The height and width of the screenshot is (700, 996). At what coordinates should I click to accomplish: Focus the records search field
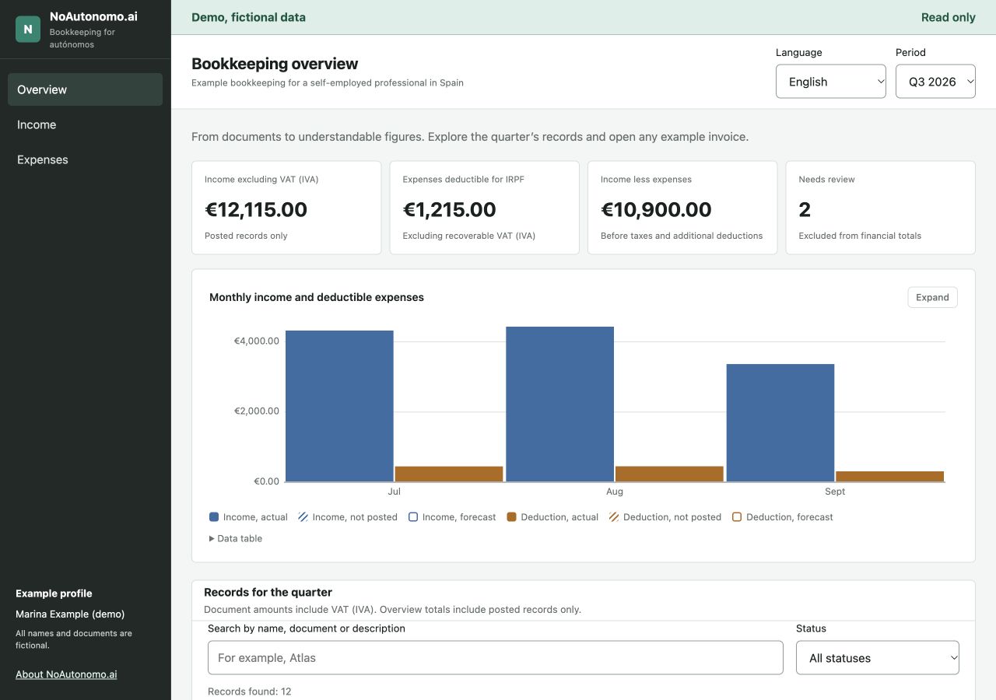click(495, 658)
